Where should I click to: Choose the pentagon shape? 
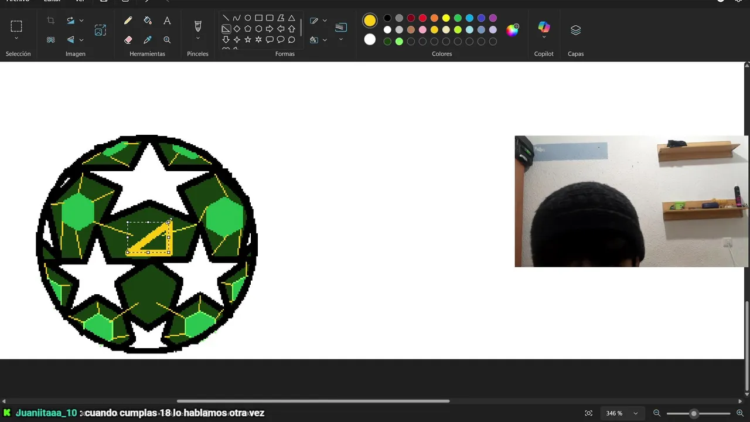[x=248, y=29]
